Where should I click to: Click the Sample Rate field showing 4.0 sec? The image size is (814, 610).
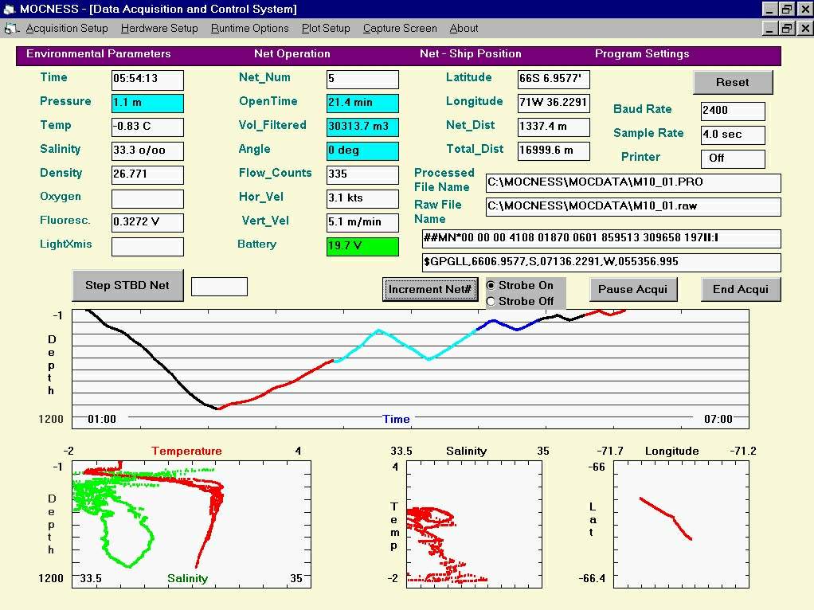pos(733,135)
